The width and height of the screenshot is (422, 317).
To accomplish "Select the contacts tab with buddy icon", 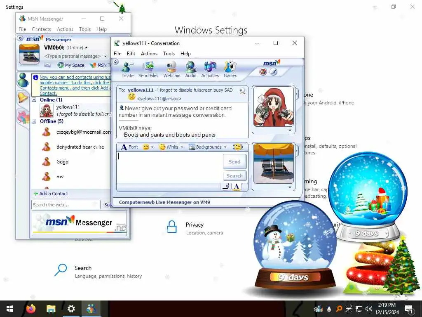I will 23,80.
